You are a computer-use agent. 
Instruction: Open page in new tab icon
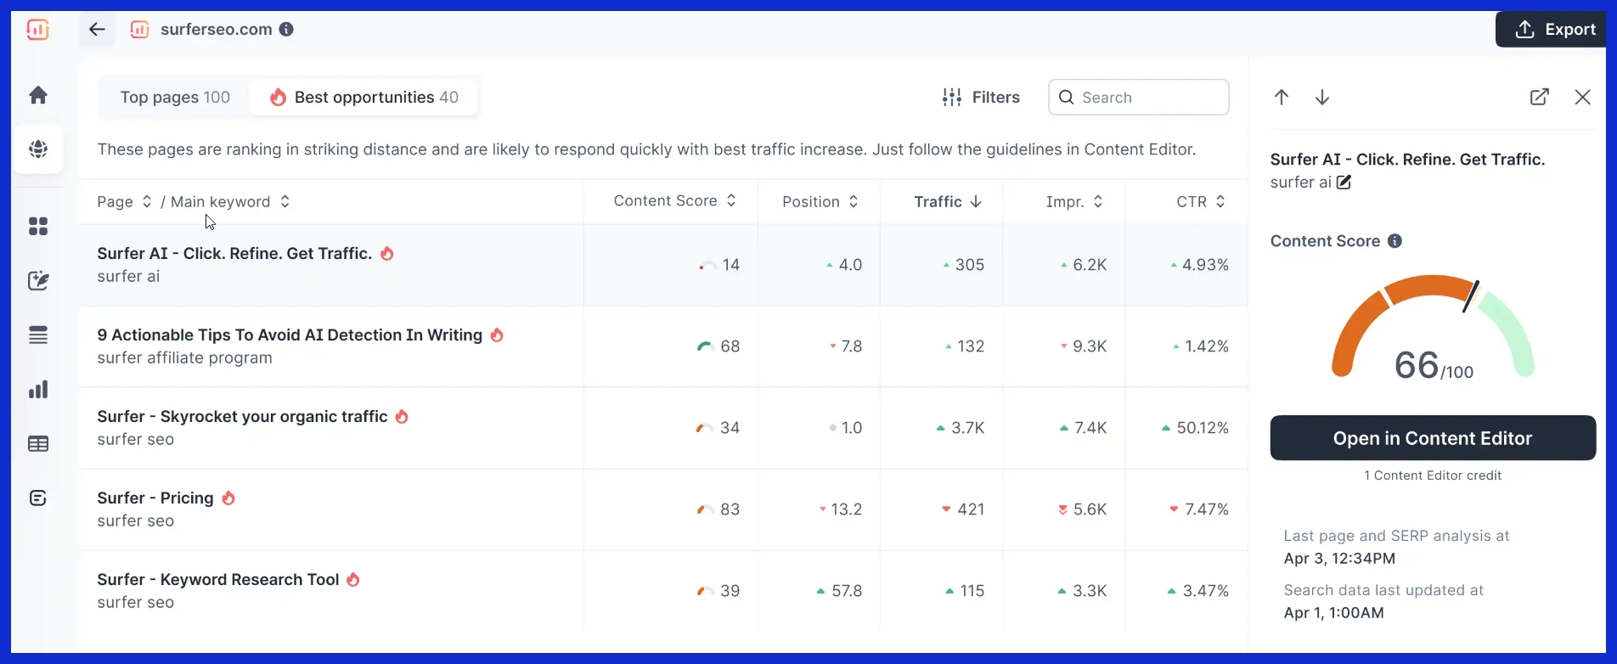point(1540,97)
